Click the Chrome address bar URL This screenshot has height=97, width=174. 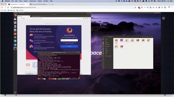(x=24, y=8)
